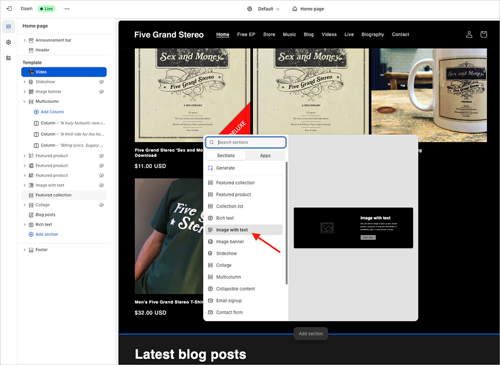Click the section picker list scrollbar

click(x=286, y=223)
